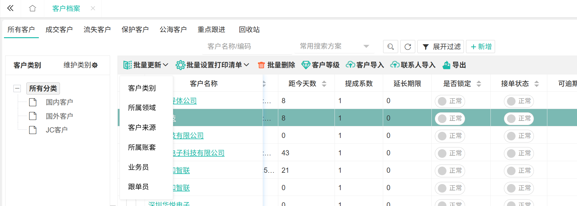Click 导出 export icon
577x206 pixels.
[x=446, y=65]
